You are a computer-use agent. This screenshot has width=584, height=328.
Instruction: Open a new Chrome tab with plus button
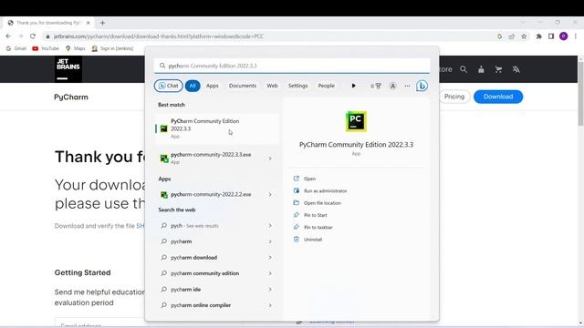[102, 23]
